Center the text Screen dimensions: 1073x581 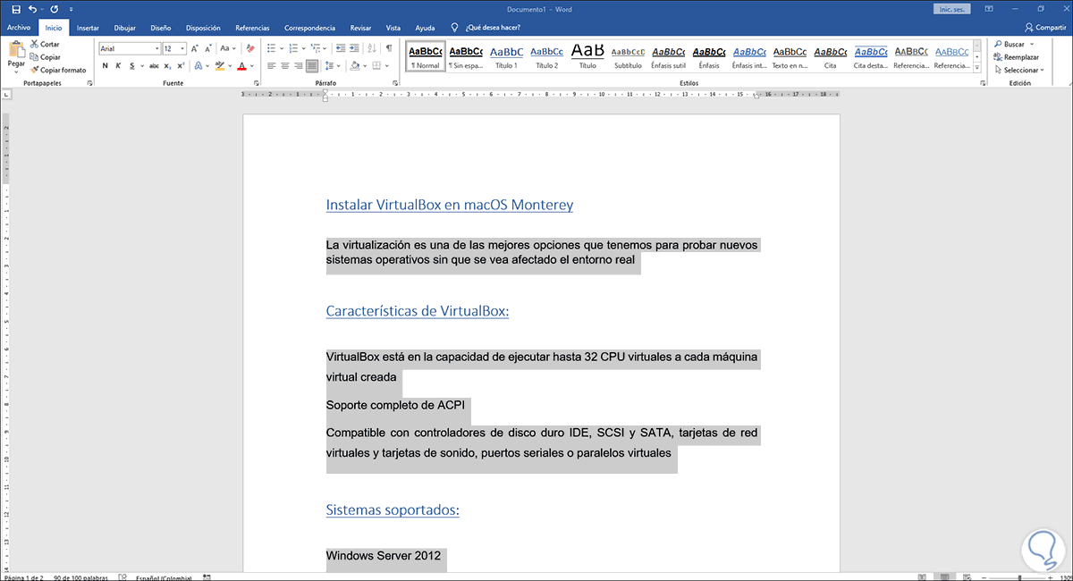pyautogui.click(x=286, y=65)
